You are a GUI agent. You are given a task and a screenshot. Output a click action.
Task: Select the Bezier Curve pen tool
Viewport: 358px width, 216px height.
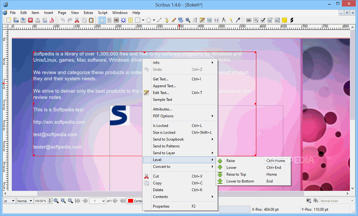point(167,20)
